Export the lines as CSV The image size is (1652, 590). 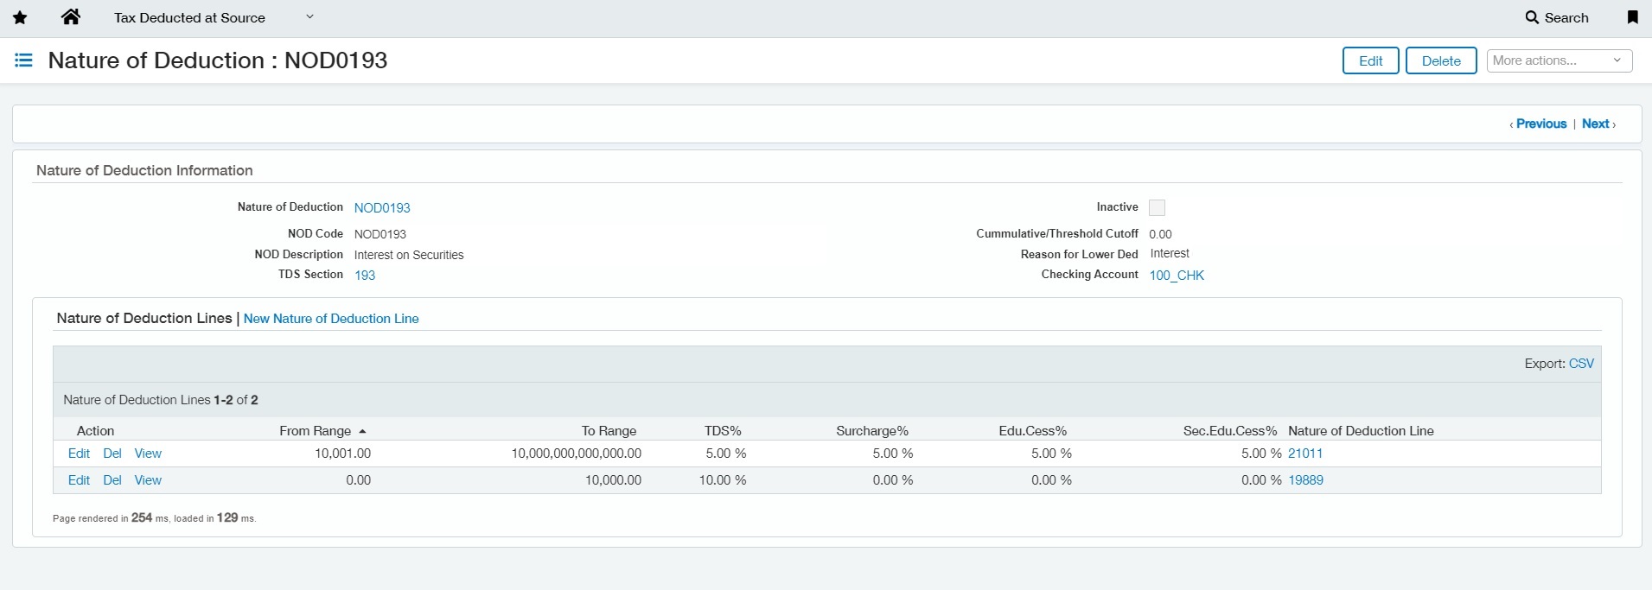pos(1581,364)
